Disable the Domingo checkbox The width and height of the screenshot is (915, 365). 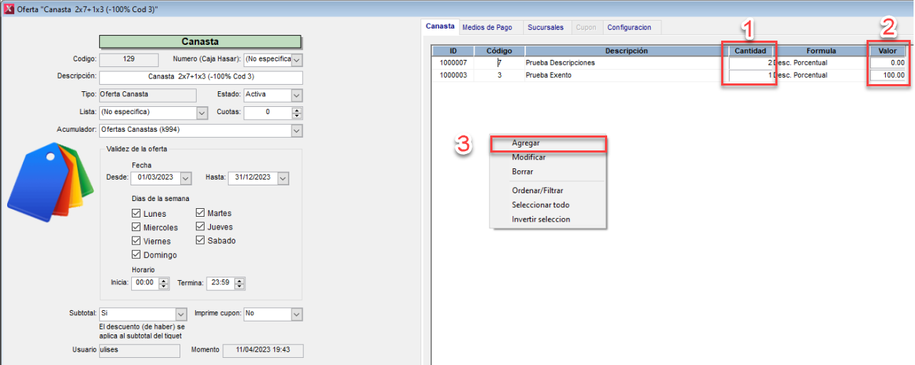click(x=136, y=255)
